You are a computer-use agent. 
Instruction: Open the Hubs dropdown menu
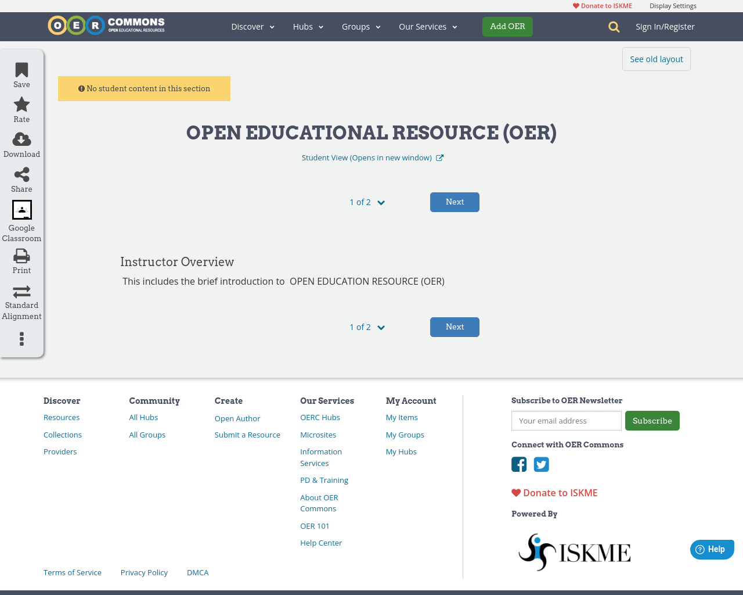[308, 27]
